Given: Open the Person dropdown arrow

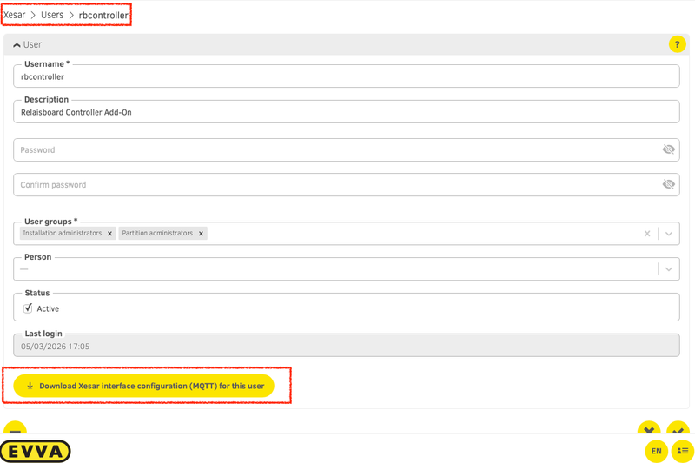Looking at the screenshot, I should coord(669,269).
